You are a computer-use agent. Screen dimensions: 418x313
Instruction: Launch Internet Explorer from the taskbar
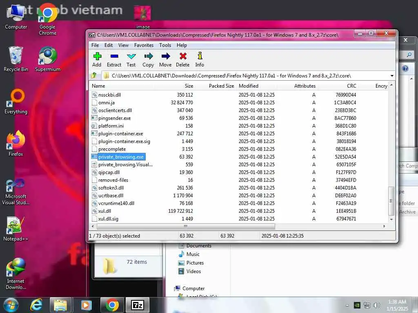(36, 305)
